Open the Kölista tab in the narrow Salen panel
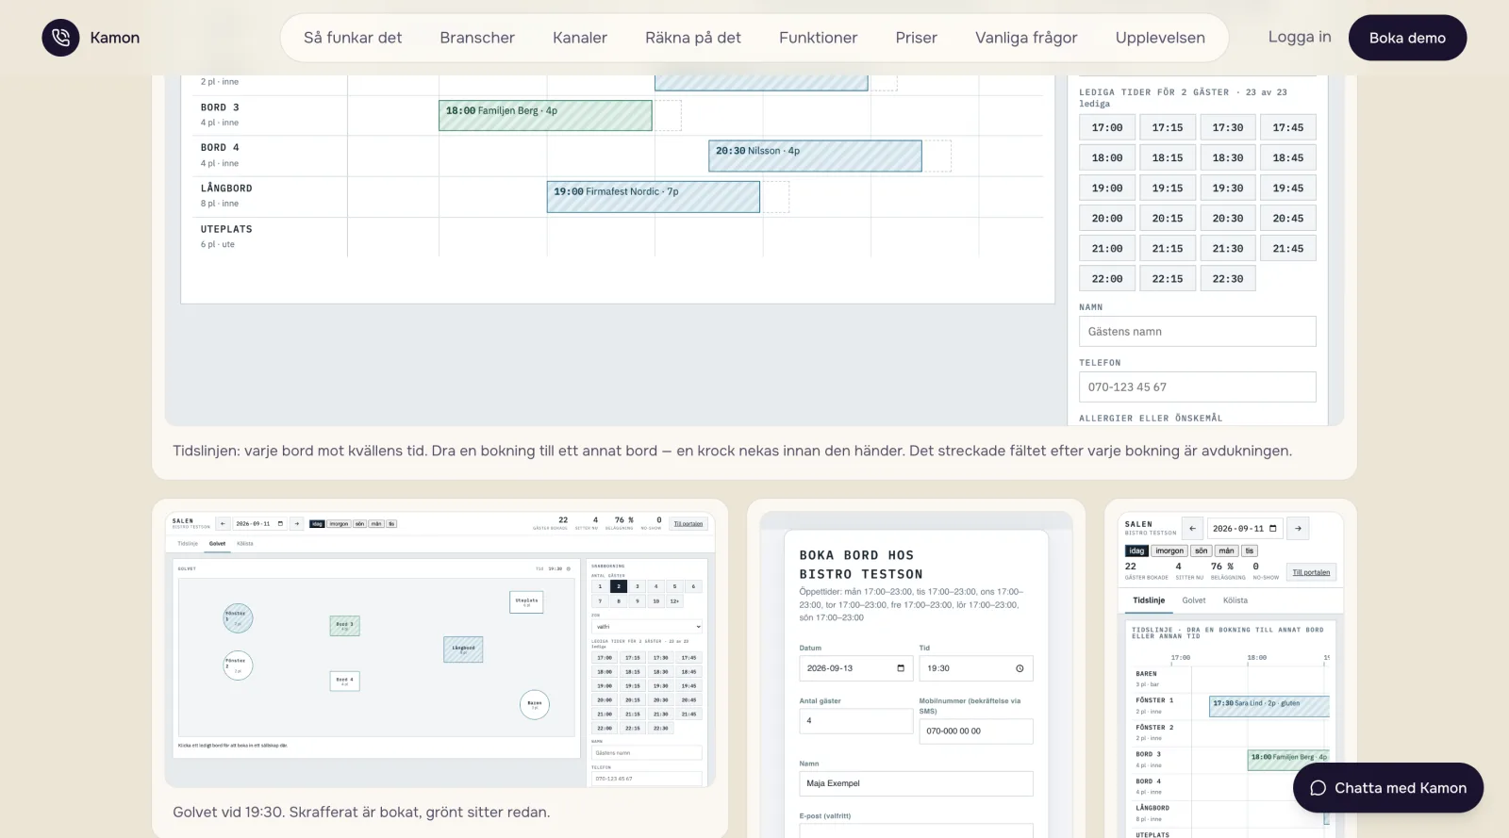Screen dimensions: 1509x838 click(1235, 600)
